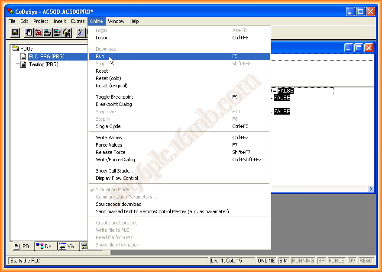Choose Run in the Online menu
382x272 pixels.
coord(100,56)
